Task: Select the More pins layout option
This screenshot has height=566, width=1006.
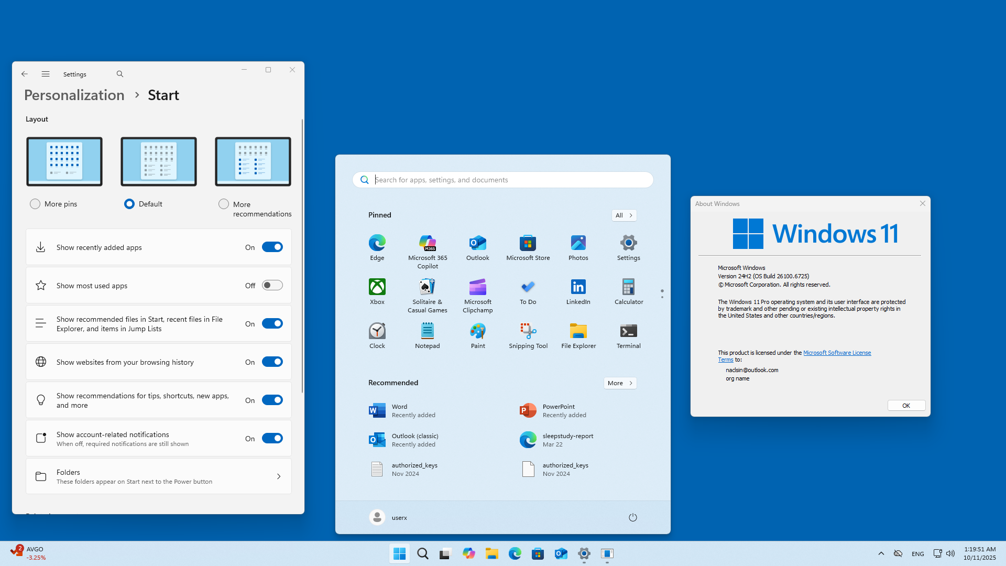Action: point(35,204)
